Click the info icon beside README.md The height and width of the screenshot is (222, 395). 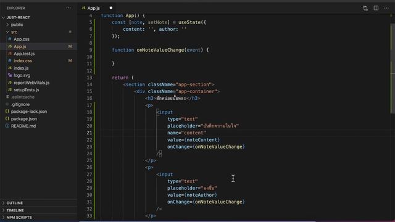(7, 126)
